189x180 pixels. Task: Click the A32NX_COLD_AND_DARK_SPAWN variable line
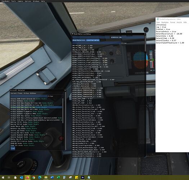87,52
